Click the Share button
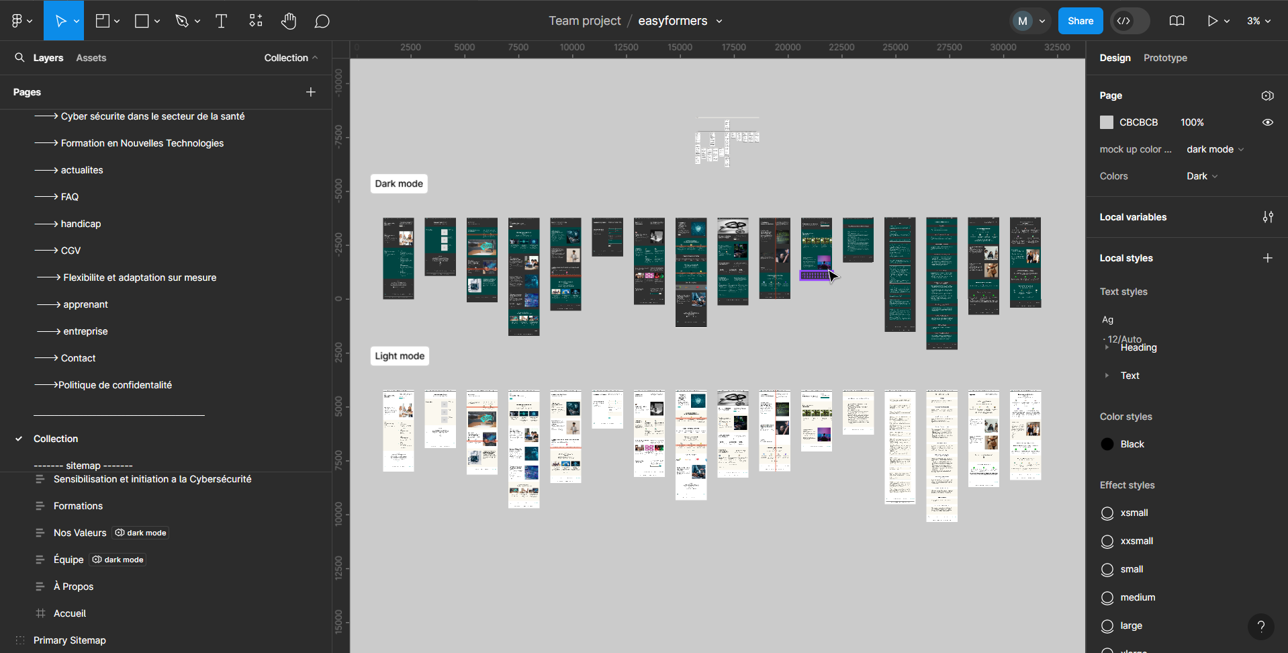 tap(1080, 21)
